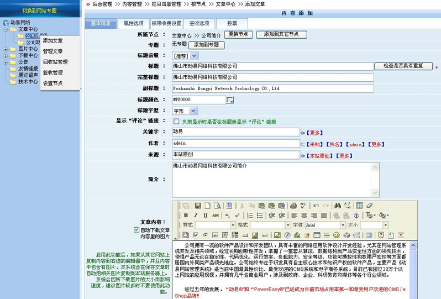Expand the 下载中心 tree node

coord(6,56)
